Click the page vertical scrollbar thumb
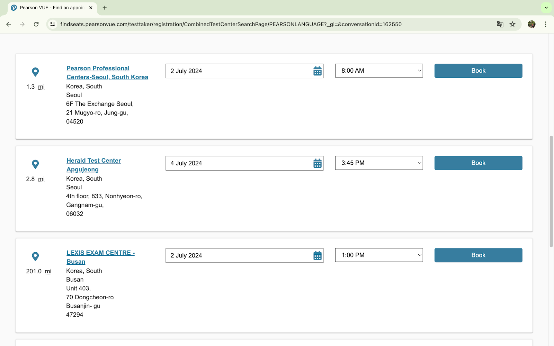This screenshot has width=554, height=346. 551,191
